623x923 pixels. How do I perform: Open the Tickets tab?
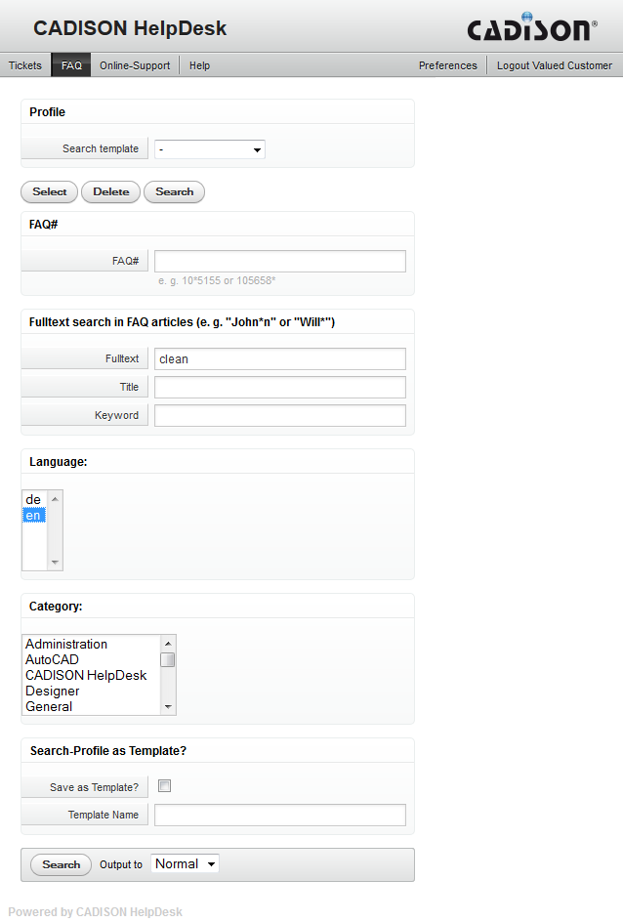point(25,65)
